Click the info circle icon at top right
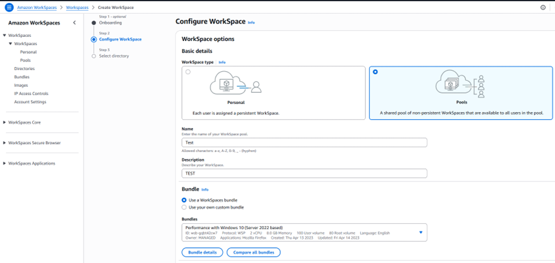The height and width of the screenshot is (263, 555). click(x=543, y=7)
